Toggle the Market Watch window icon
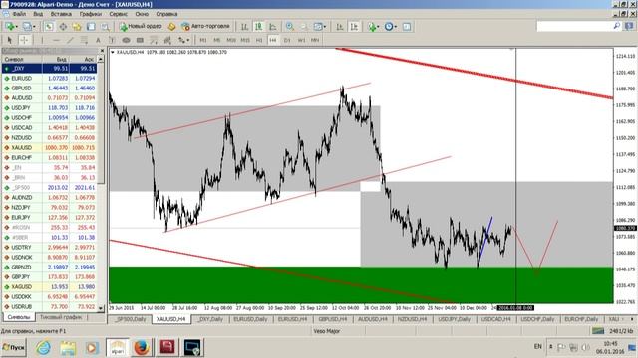This screenshot has width=638, height=358. pos(49,27)
